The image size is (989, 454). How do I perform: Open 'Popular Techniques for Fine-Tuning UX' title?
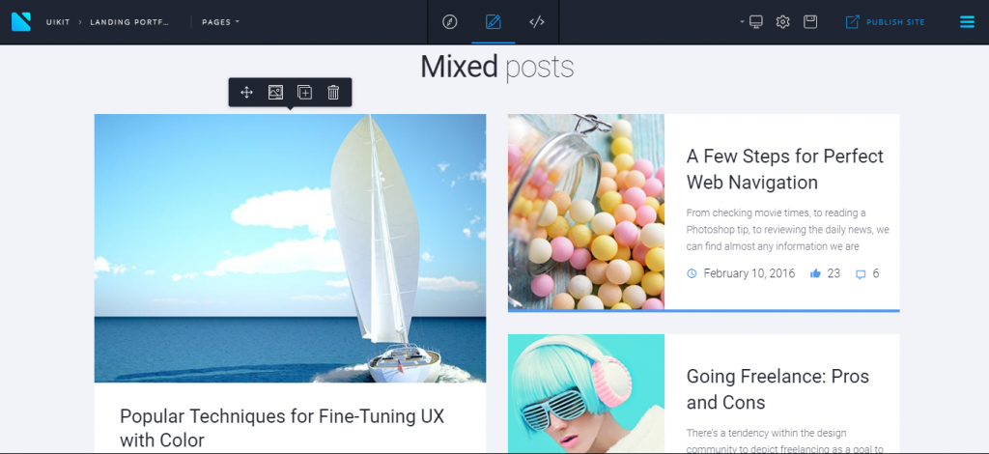pos(282,428)
